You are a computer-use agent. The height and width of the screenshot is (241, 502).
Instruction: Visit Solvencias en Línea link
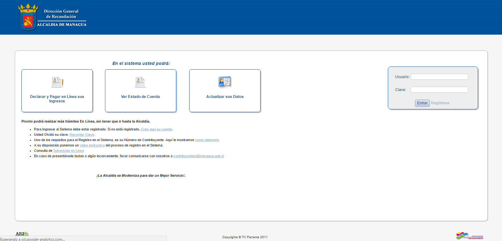pyautogui.click(x=68, y=151)
